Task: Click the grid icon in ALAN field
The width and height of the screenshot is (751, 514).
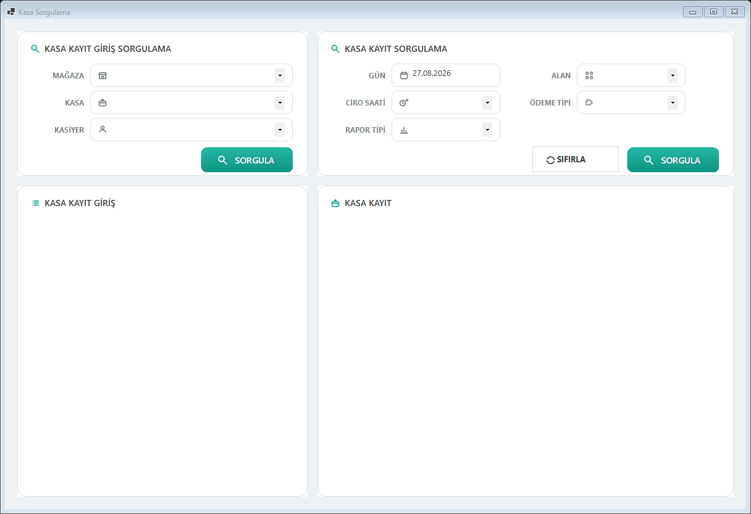Action: (589, 75)
